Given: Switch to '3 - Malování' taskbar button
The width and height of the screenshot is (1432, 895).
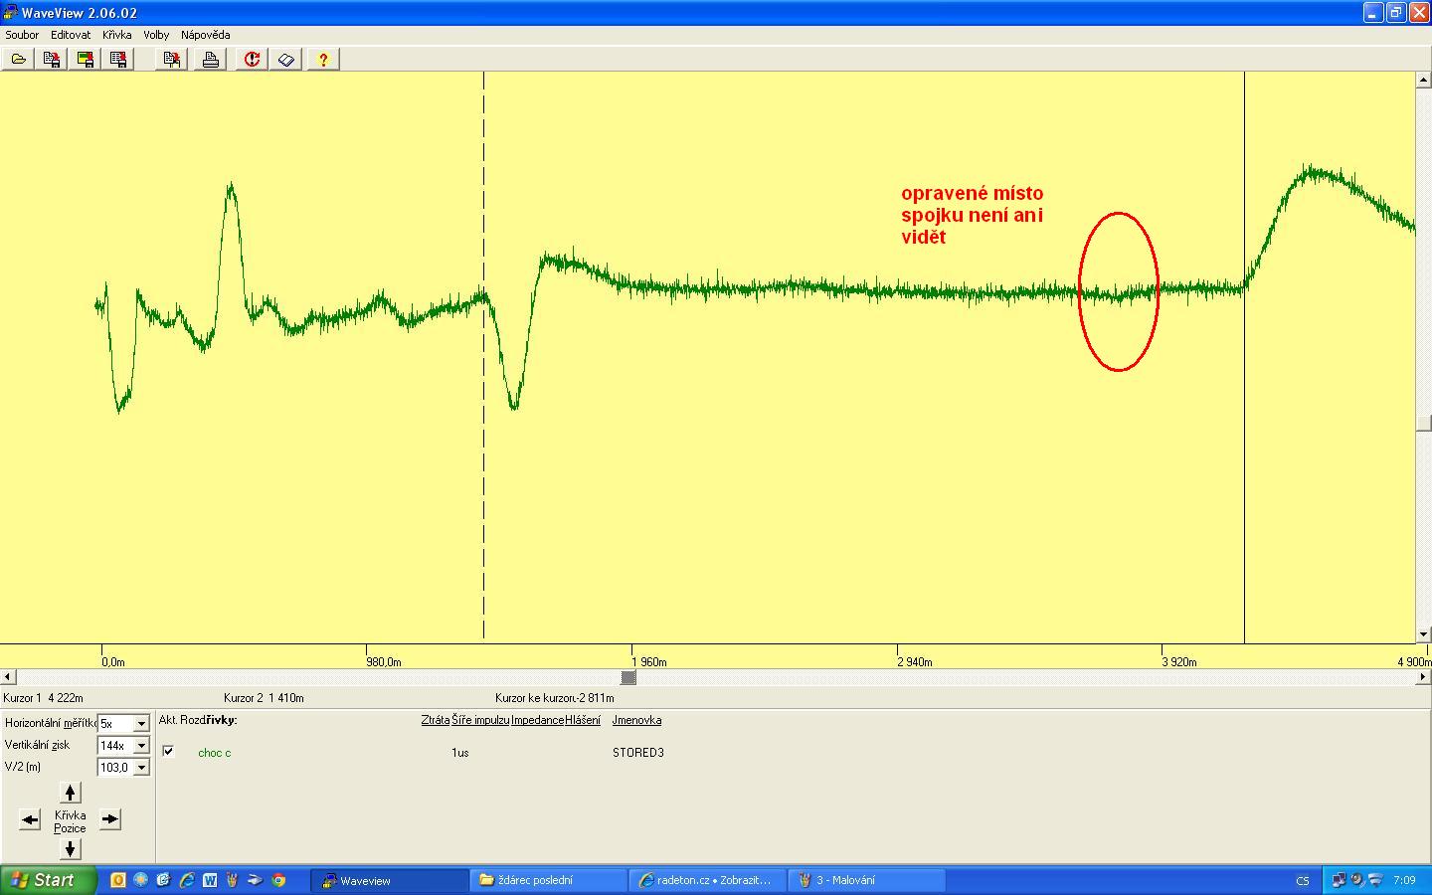Looking at the screenshot, I should (x=866, y=880).
